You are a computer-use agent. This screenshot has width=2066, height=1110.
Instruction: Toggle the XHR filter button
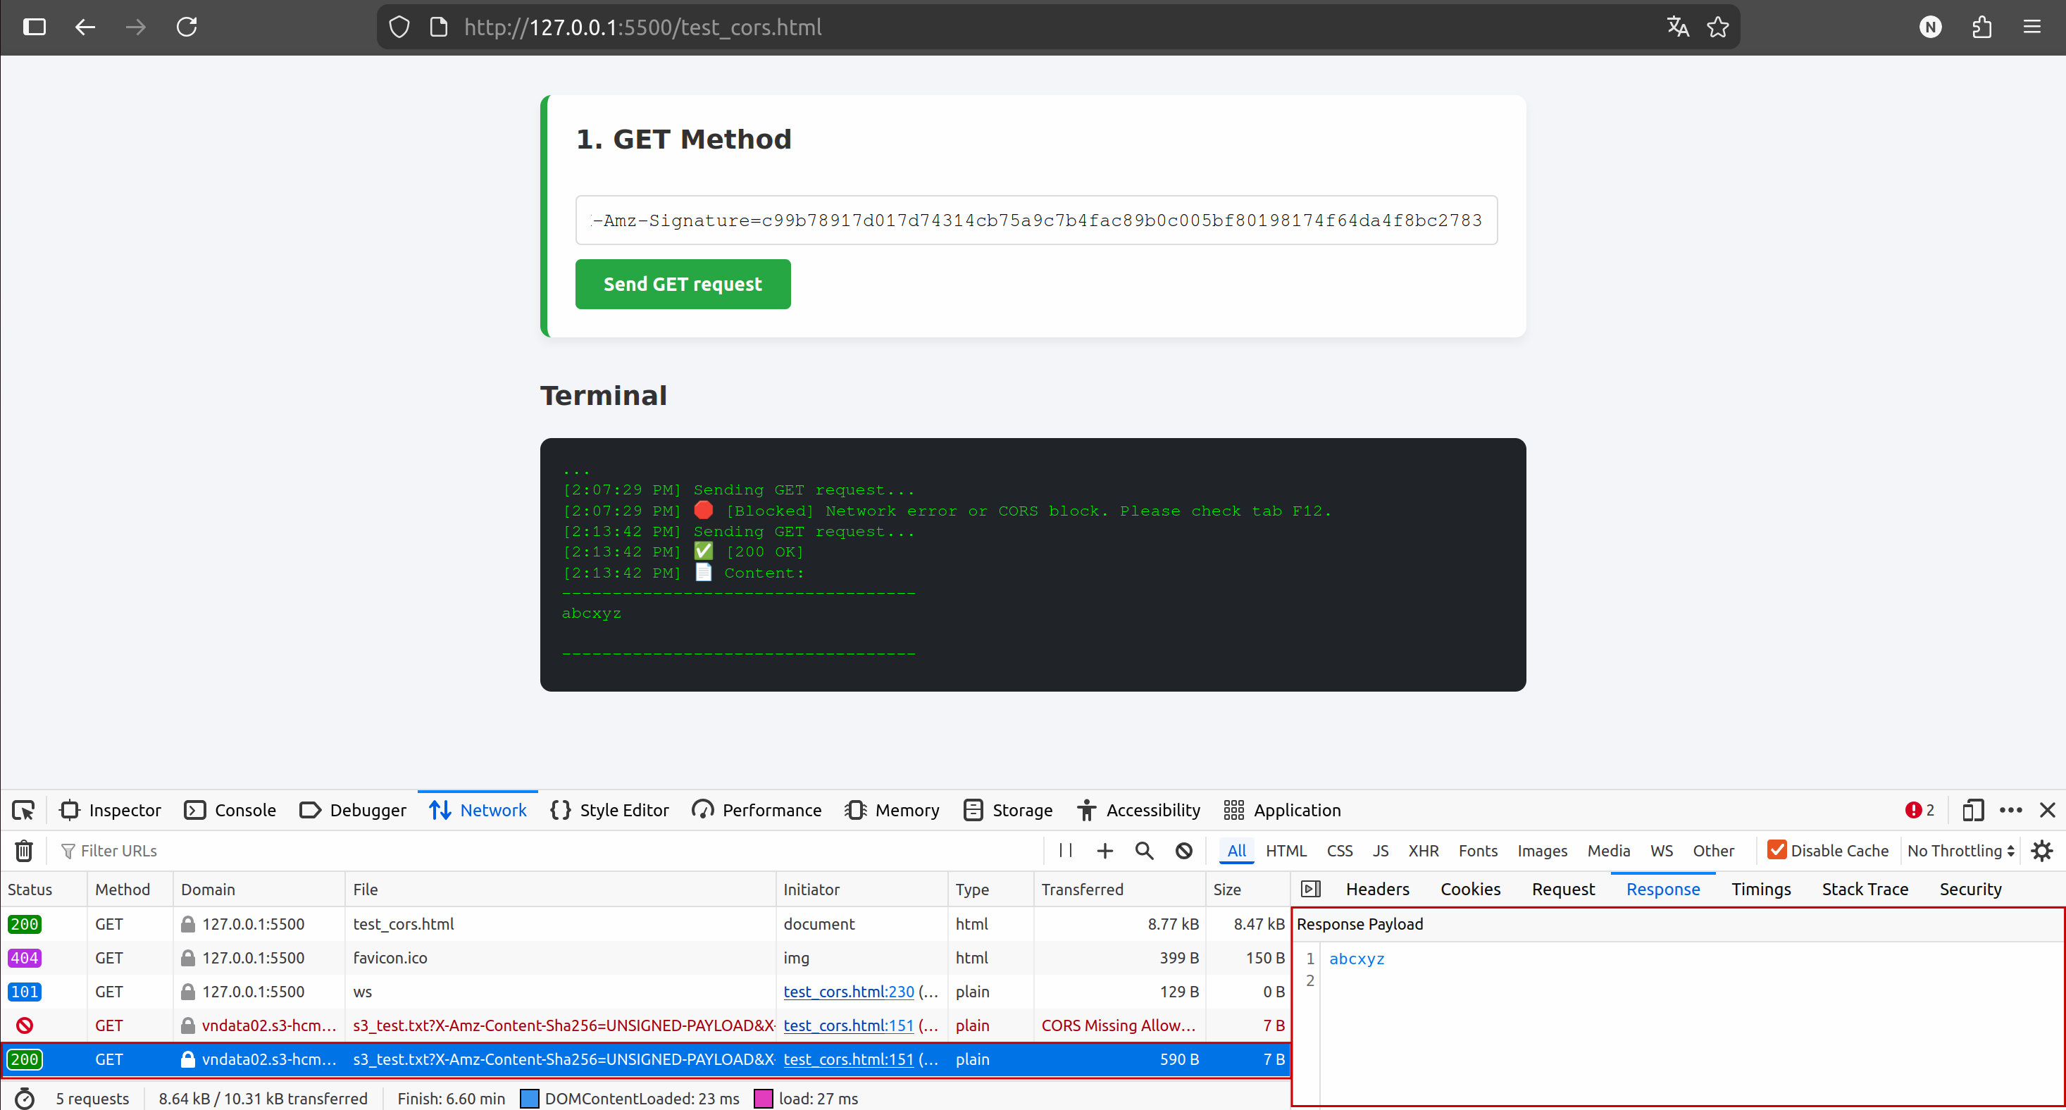[x=1423, y=850]
